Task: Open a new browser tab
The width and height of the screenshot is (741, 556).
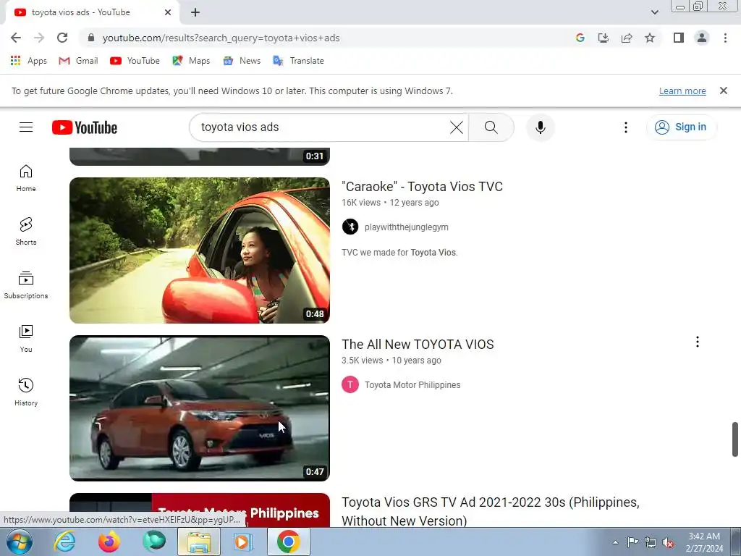Action: (x=195, y=12)
